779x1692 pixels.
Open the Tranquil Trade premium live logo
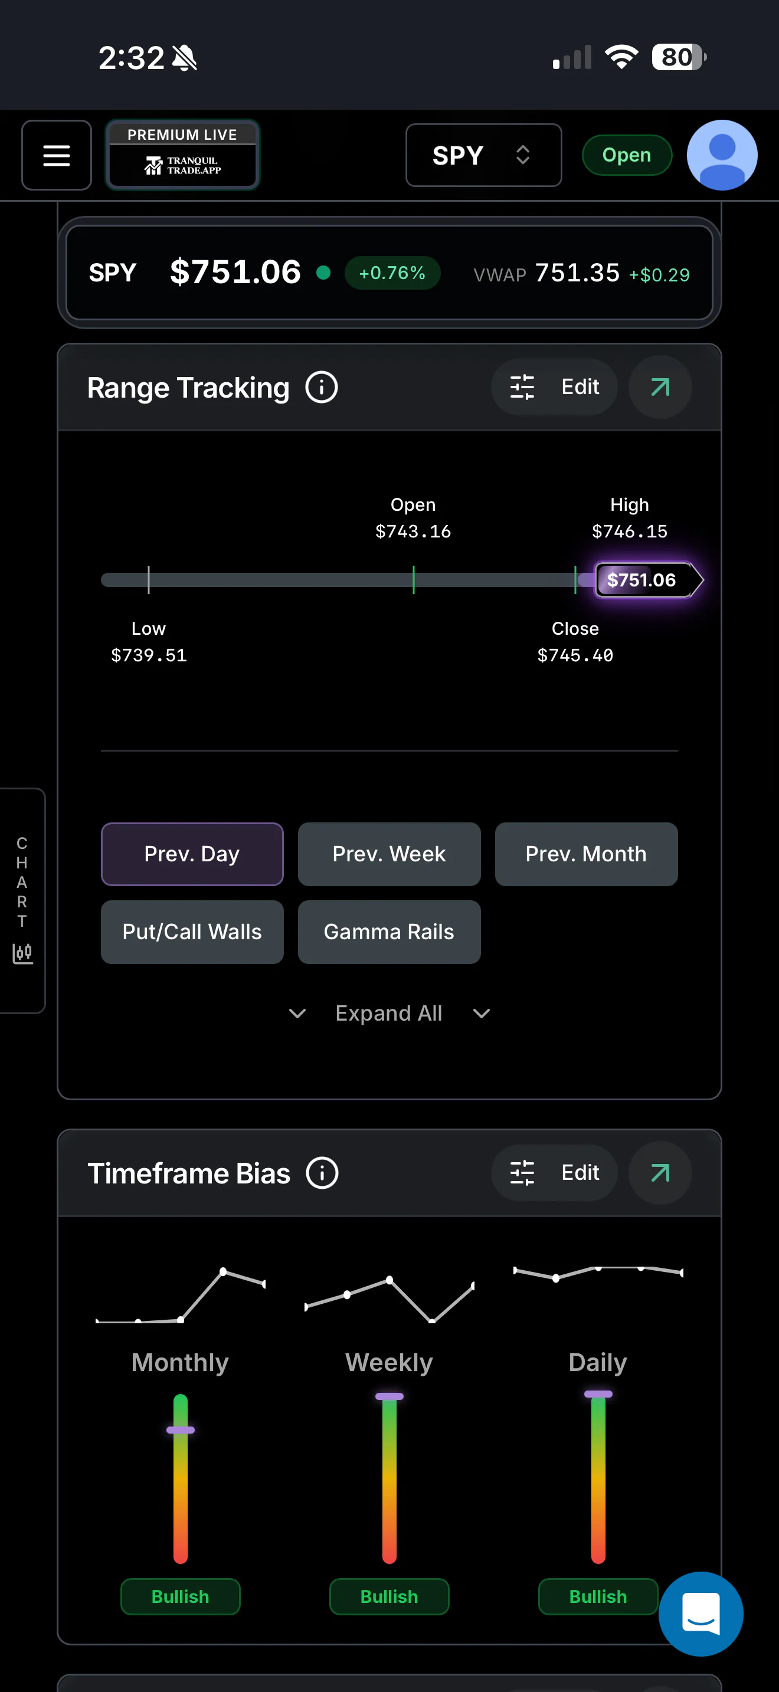(x=182, y=155)
